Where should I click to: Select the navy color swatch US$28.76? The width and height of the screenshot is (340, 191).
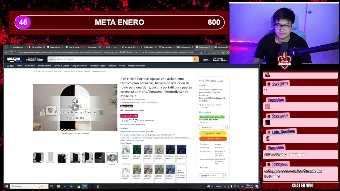point(170,154)
